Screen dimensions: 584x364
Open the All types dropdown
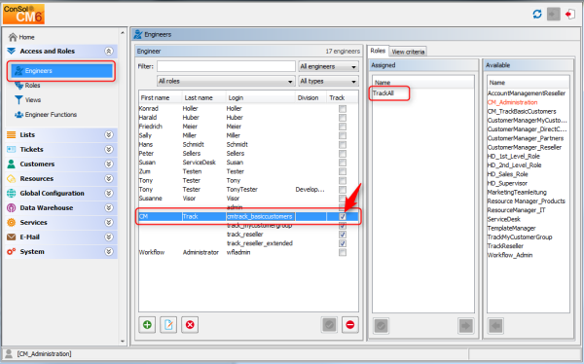click(328, 81)
